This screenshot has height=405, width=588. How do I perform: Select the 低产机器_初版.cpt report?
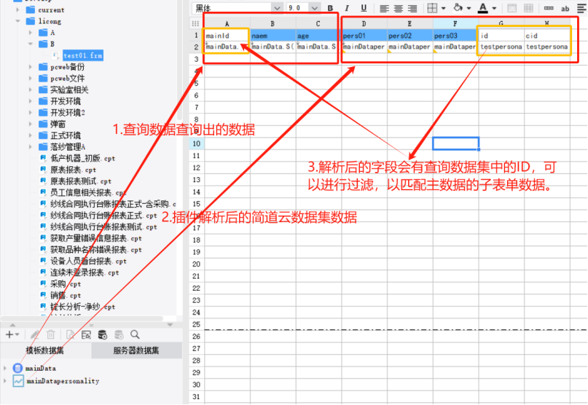click(x=82, y=158)
